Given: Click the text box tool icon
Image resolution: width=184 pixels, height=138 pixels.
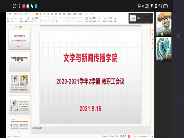Looking at the screenshot, I should (87, 18).
